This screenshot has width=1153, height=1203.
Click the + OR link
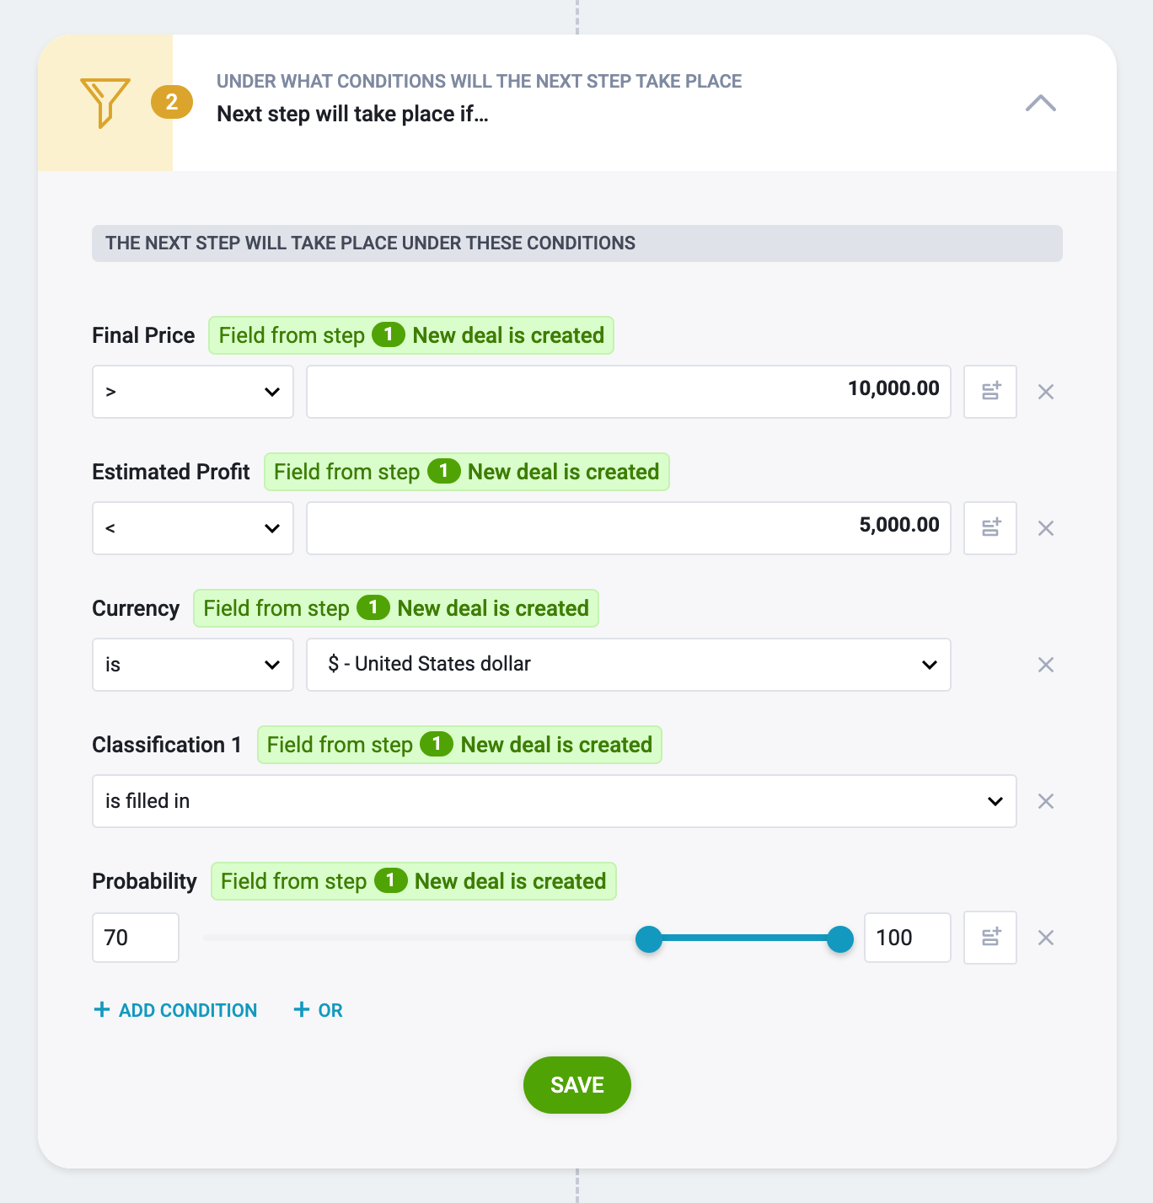pos(318,1010)
